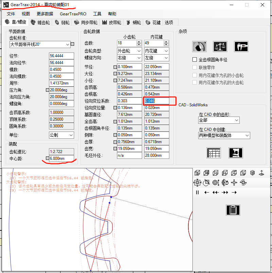Screen dimensions: 272x273
Task: Switch to the 同步带轮 tab
Action: 86,22
